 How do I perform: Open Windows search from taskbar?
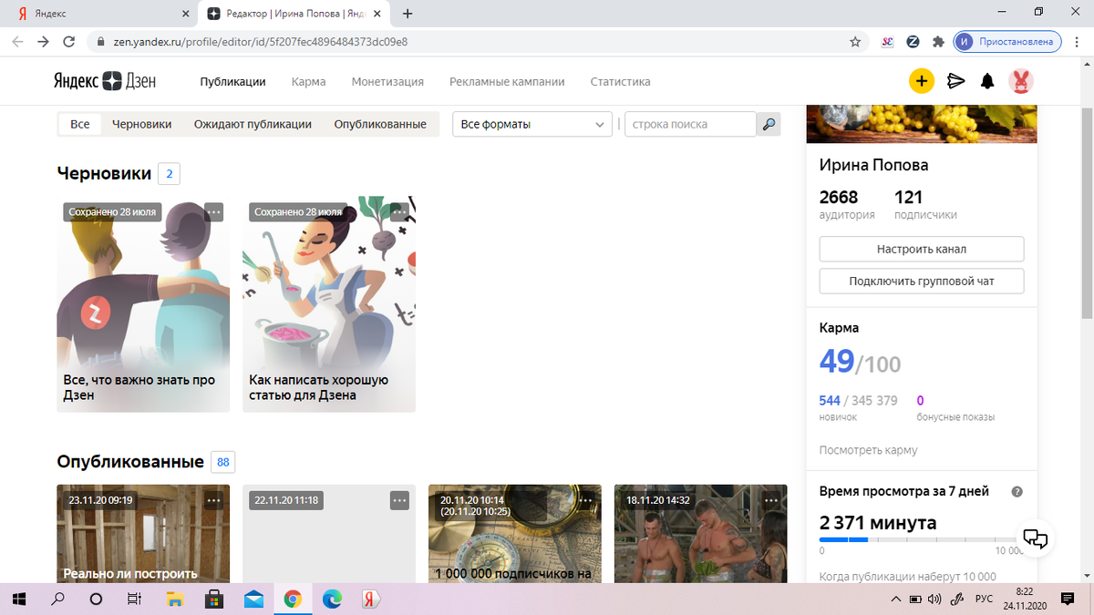(57, 600)
